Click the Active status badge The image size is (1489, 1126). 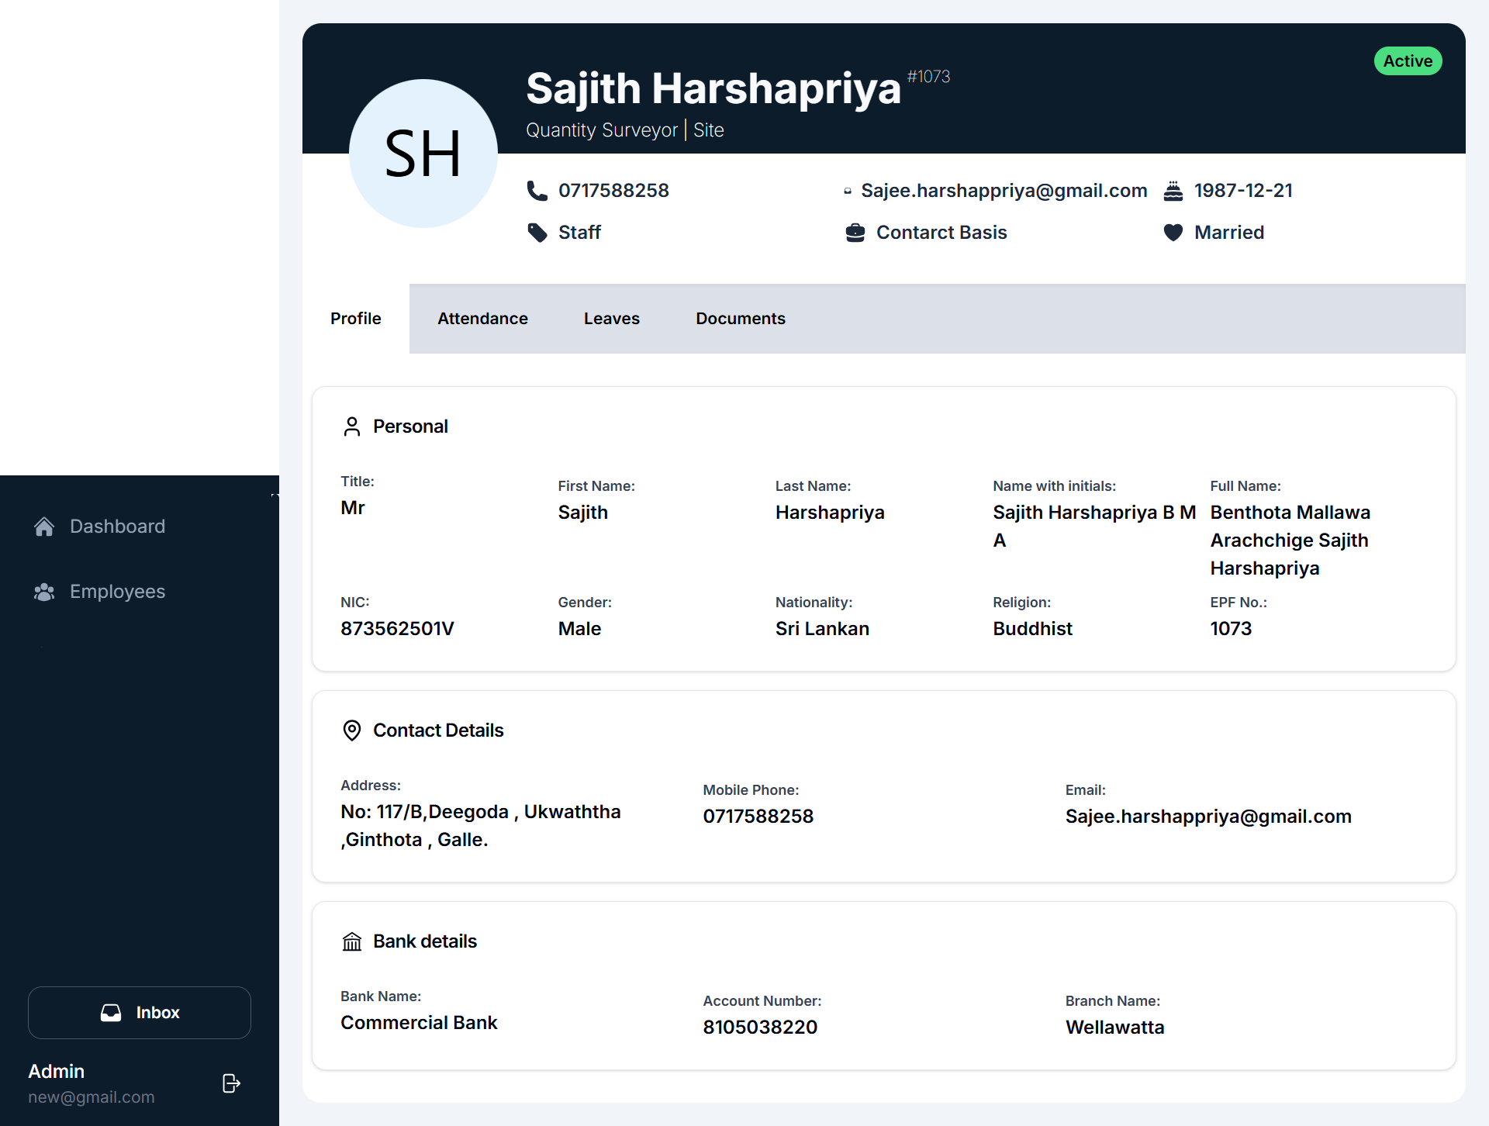(x=1408, y=60)
